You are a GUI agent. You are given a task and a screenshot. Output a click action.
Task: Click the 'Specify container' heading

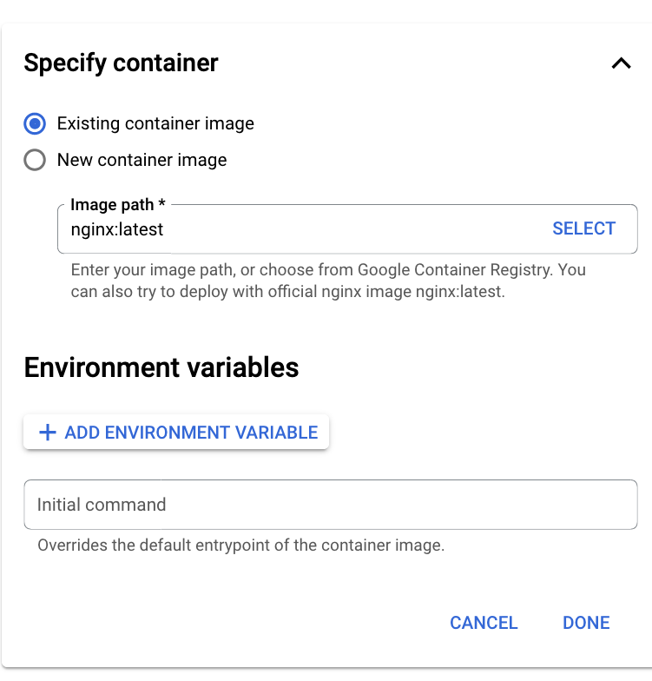pos(121,63)
